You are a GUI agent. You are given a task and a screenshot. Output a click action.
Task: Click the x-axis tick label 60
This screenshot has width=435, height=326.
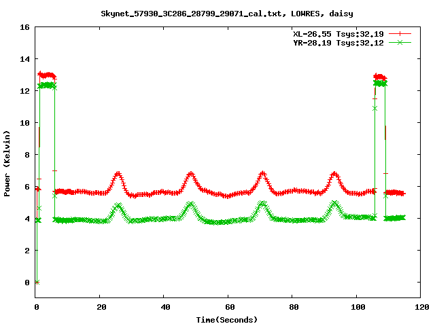click(230, 307)
